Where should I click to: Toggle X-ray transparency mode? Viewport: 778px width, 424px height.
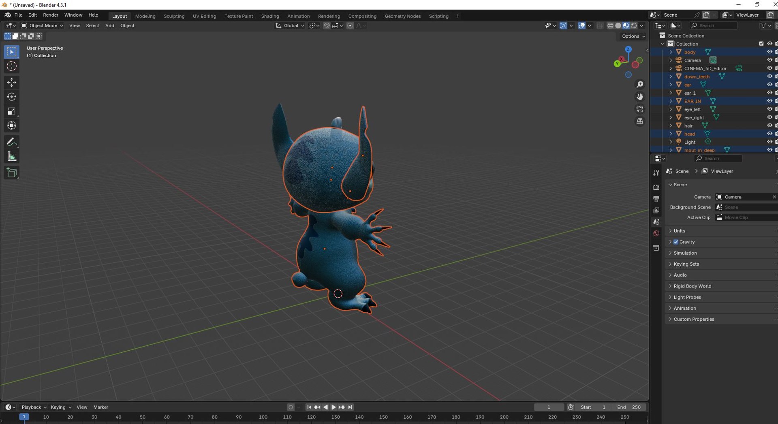(600, 26)
